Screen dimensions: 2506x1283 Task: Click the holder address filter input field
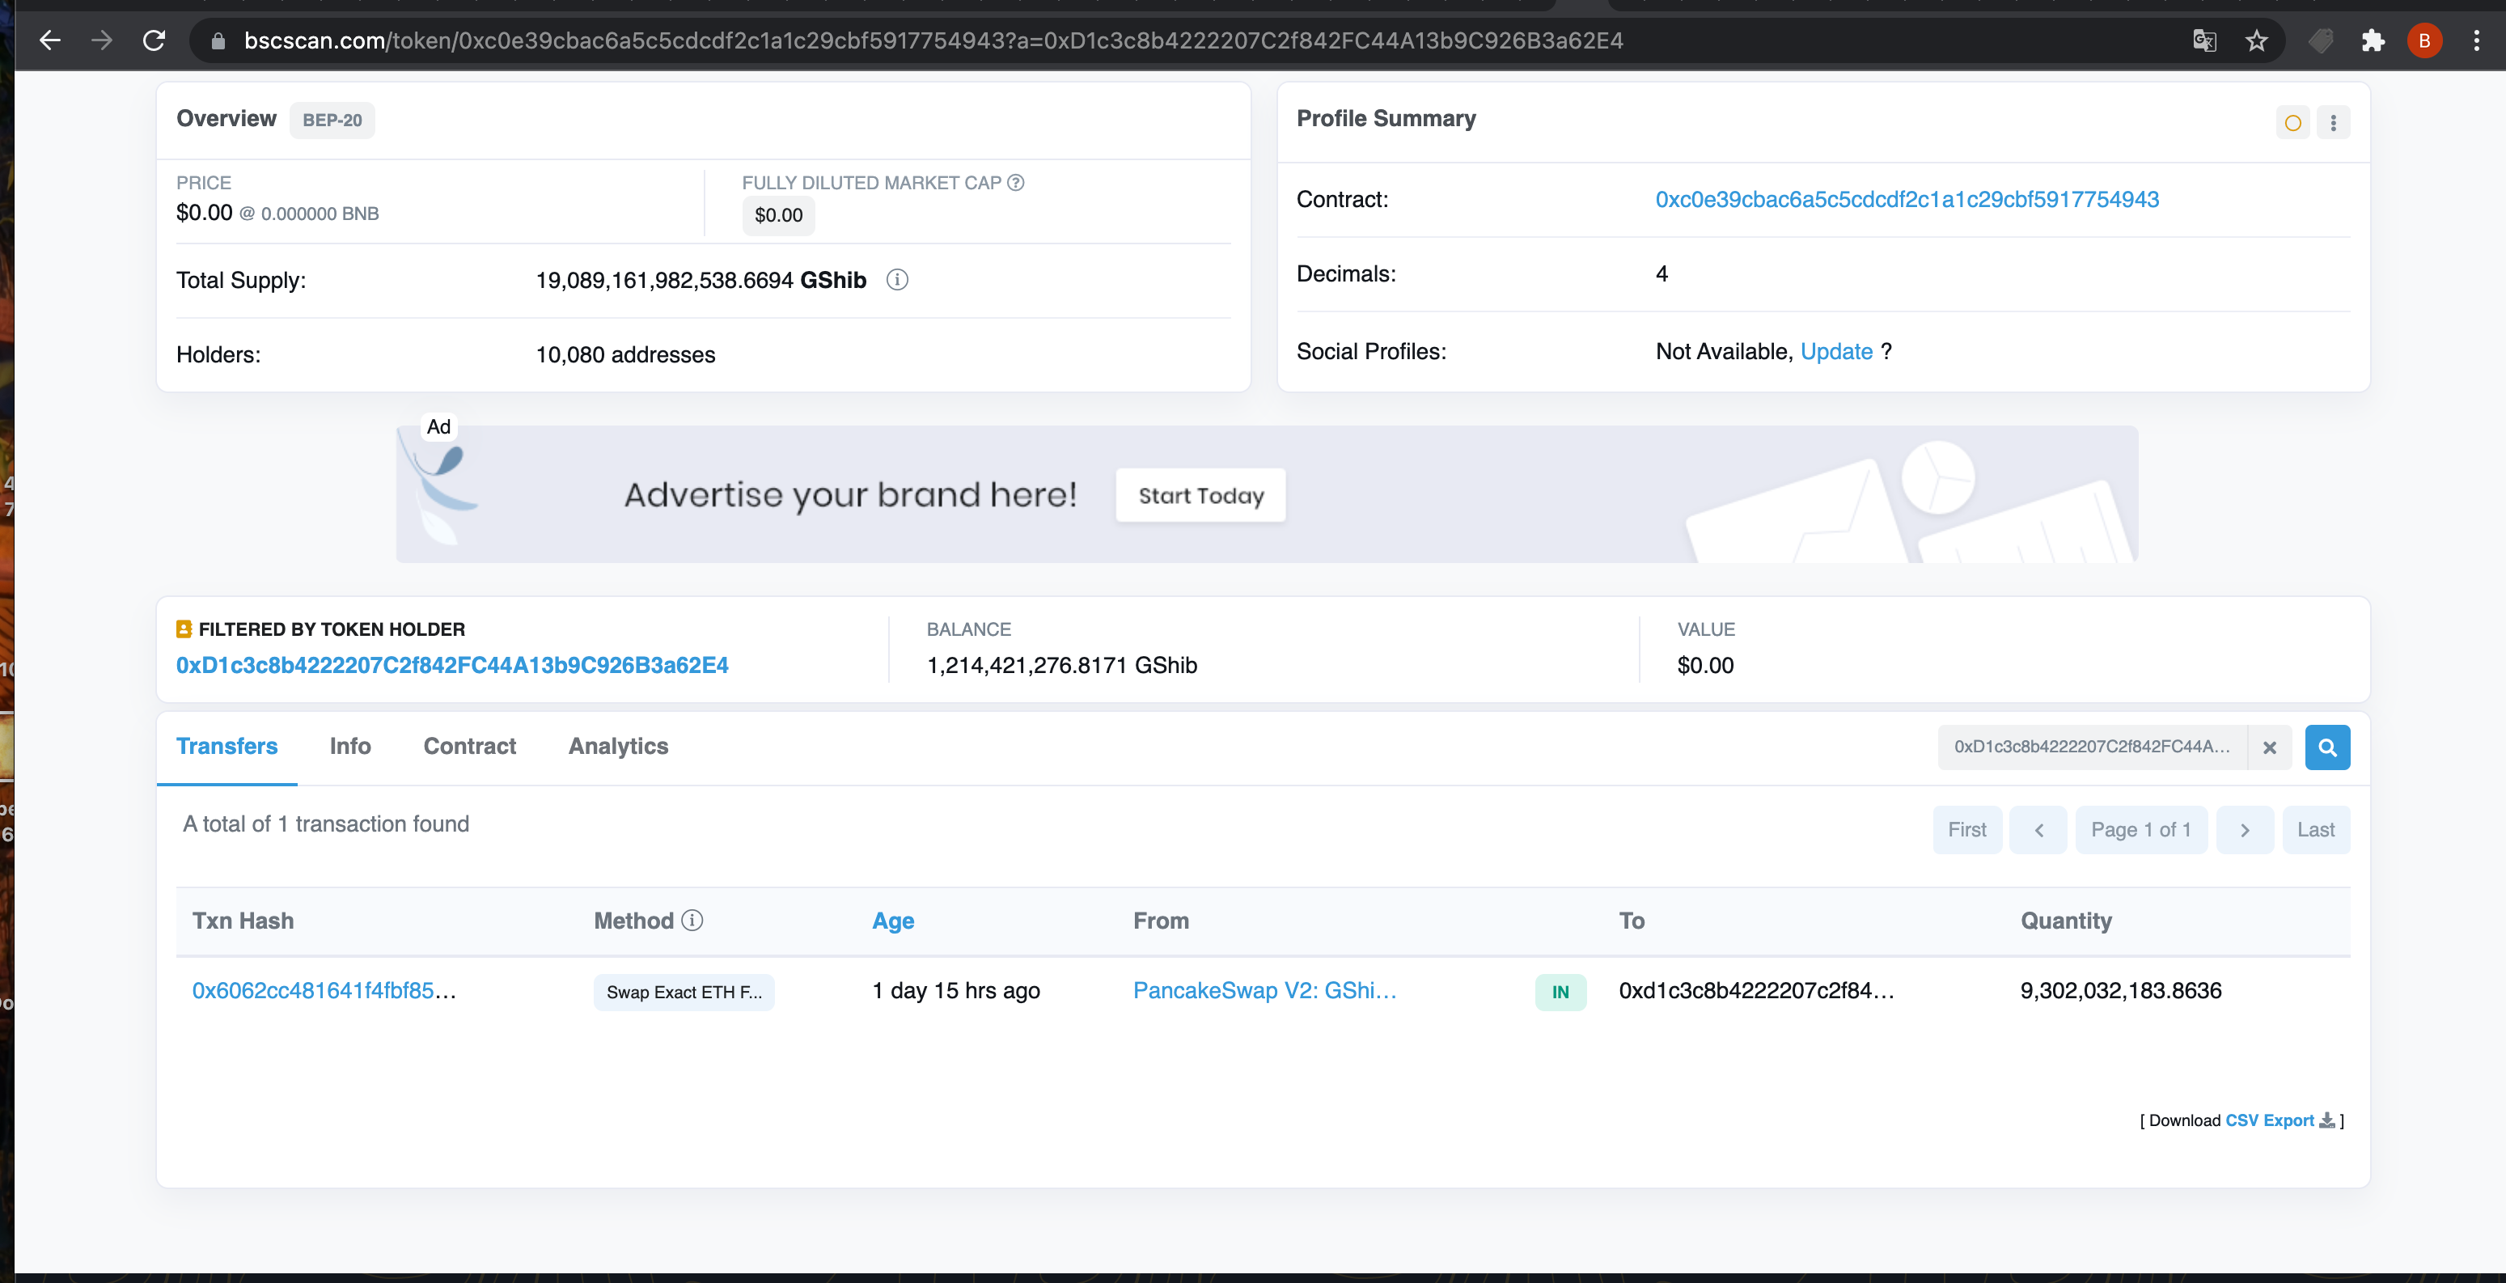(2092, 747)
